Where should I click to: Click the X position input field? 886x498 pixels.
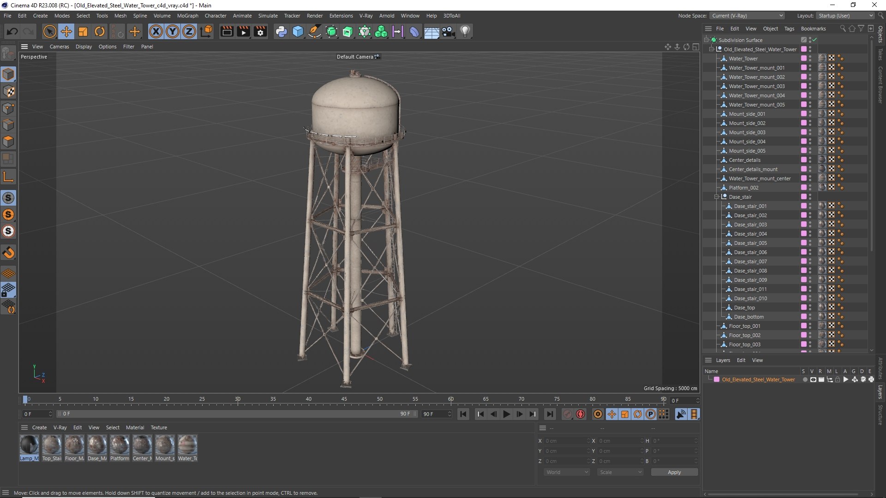[x=567, y=441]
